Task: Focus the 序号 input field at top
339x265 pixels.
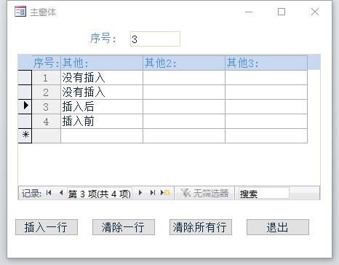Action: point(155,39)
